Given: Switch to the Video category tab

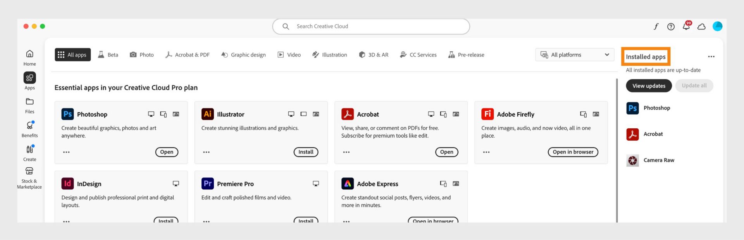Looking at the screenshot, I should click(x=289, y=55).
